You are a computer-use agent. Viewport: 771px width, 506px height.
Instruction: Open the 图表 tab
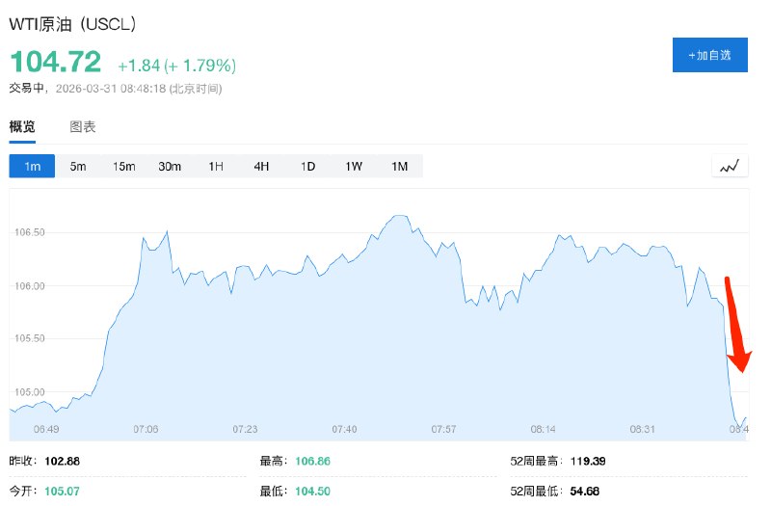83,127
